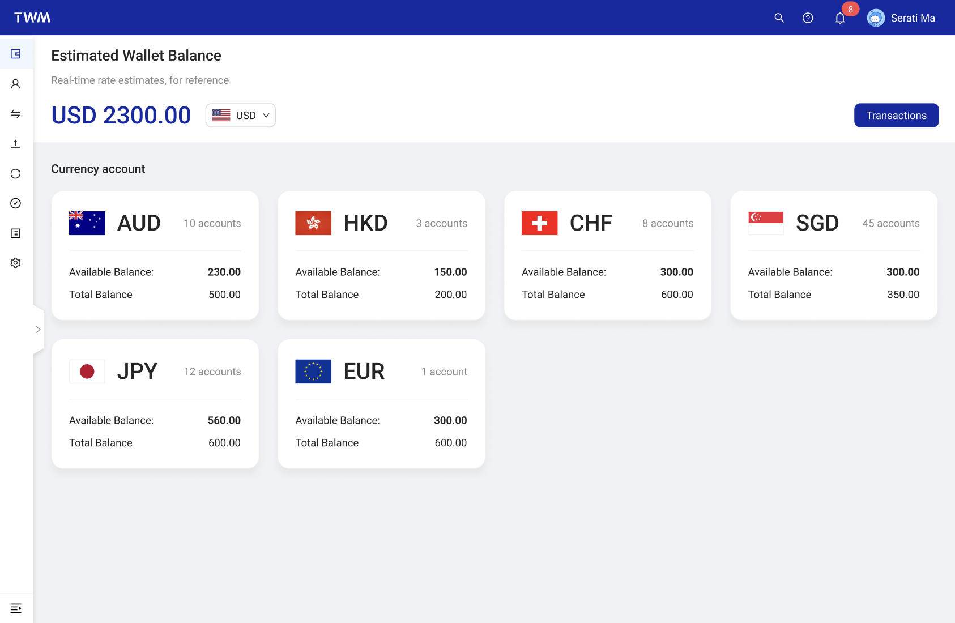955x623 pixels.
Task: Click the '3 accounts' label
Action: (442, 223)
